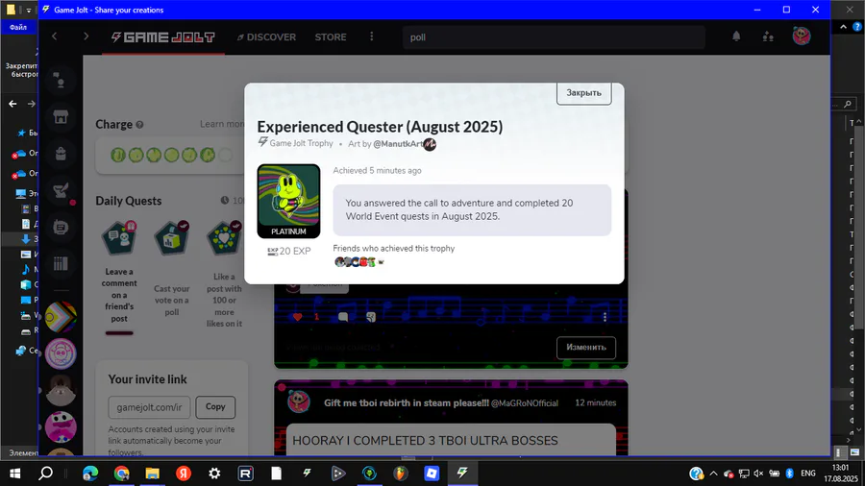Open the library icon in the left sidebar

61,264
